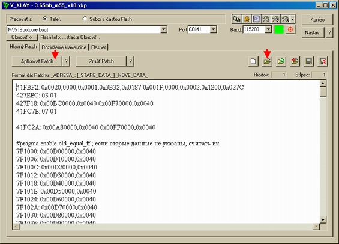Select the Telef. radio button
The width and height of the screenshot is (339, 244).
click(45, 19)
